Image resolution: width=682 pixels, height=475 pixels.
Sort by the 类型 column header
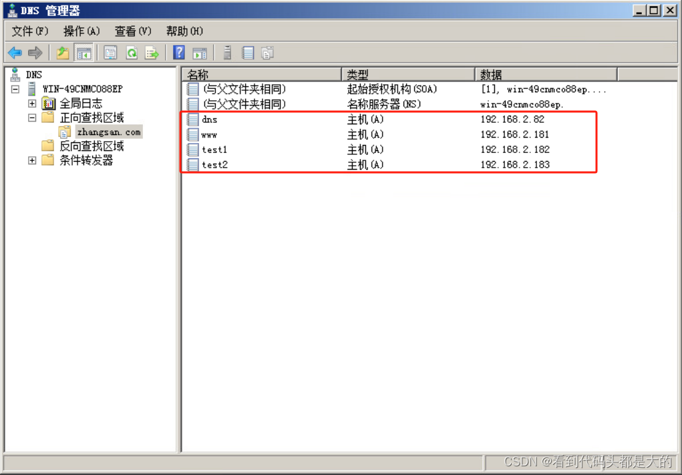(408, 74)
